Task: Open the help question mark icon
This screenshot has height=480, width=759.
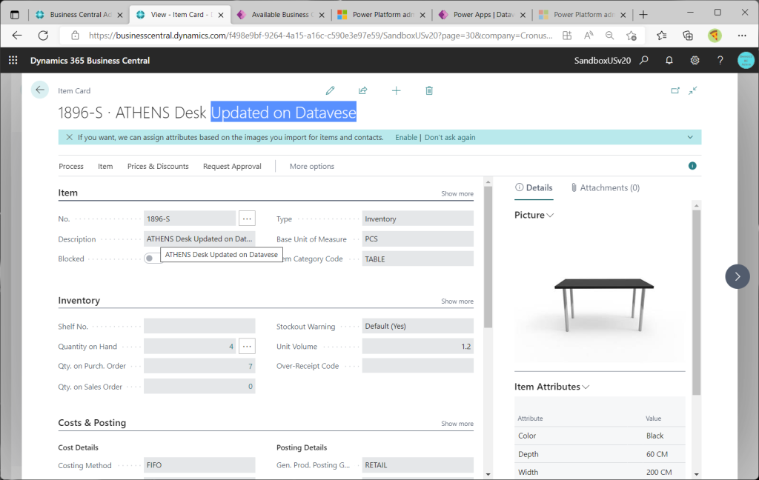Action: pos(720,60)
